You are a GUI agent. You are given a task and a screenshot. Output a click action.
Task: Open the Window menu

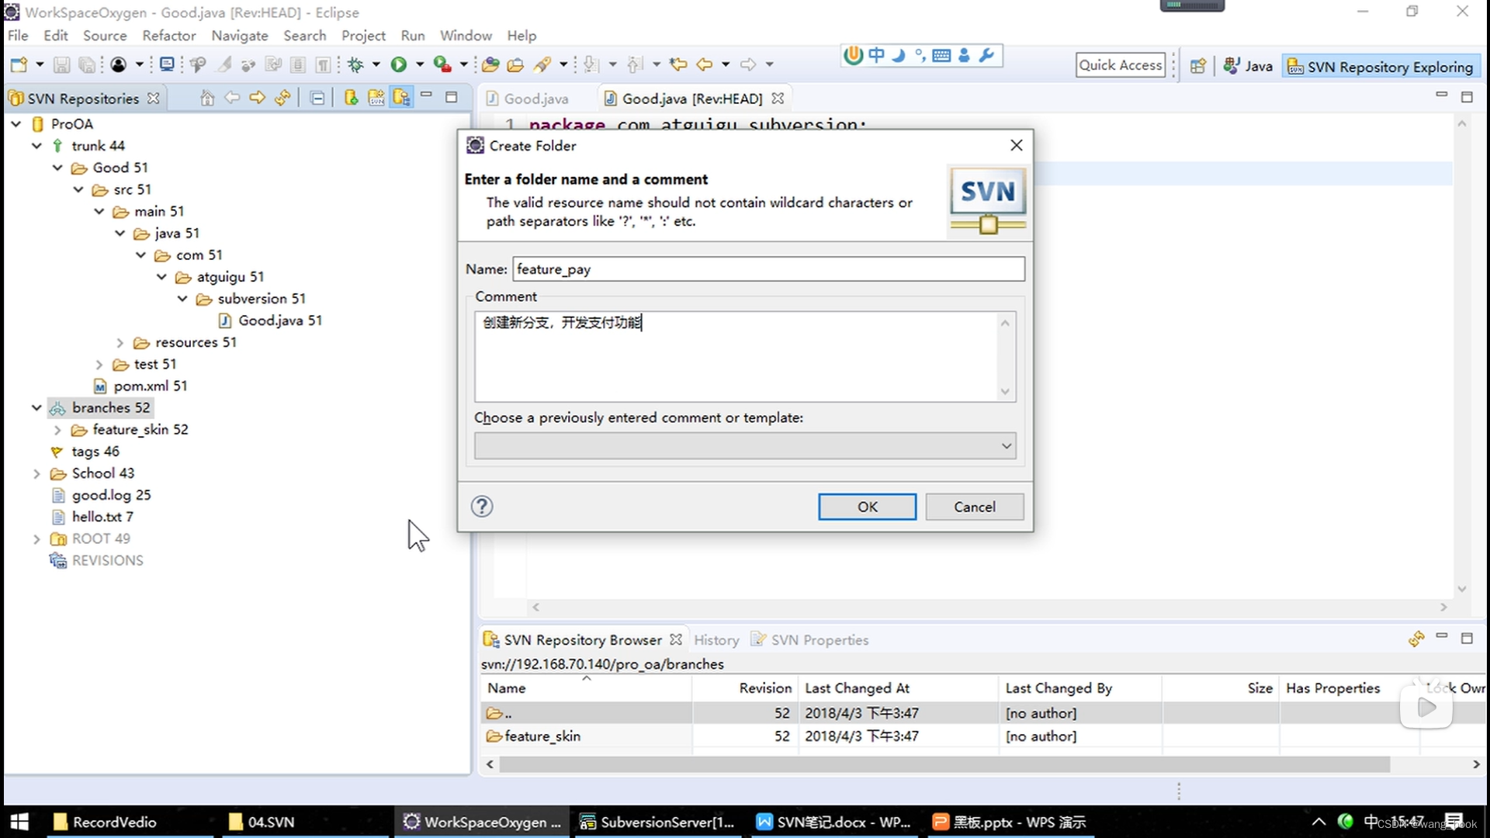pyautogui.click(x=466, y=36)
